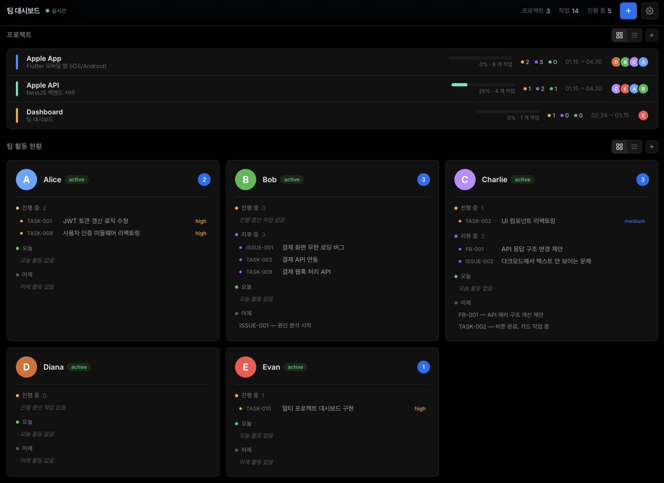664x483 pixels.
Task: Click Charlie's avatar circle
Action: (x=465, y=180)
